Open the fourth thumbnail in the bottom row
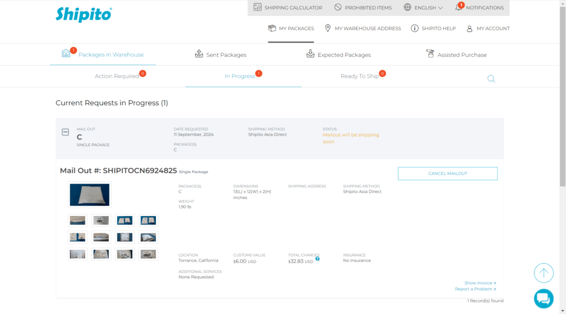 coord(148,254)
